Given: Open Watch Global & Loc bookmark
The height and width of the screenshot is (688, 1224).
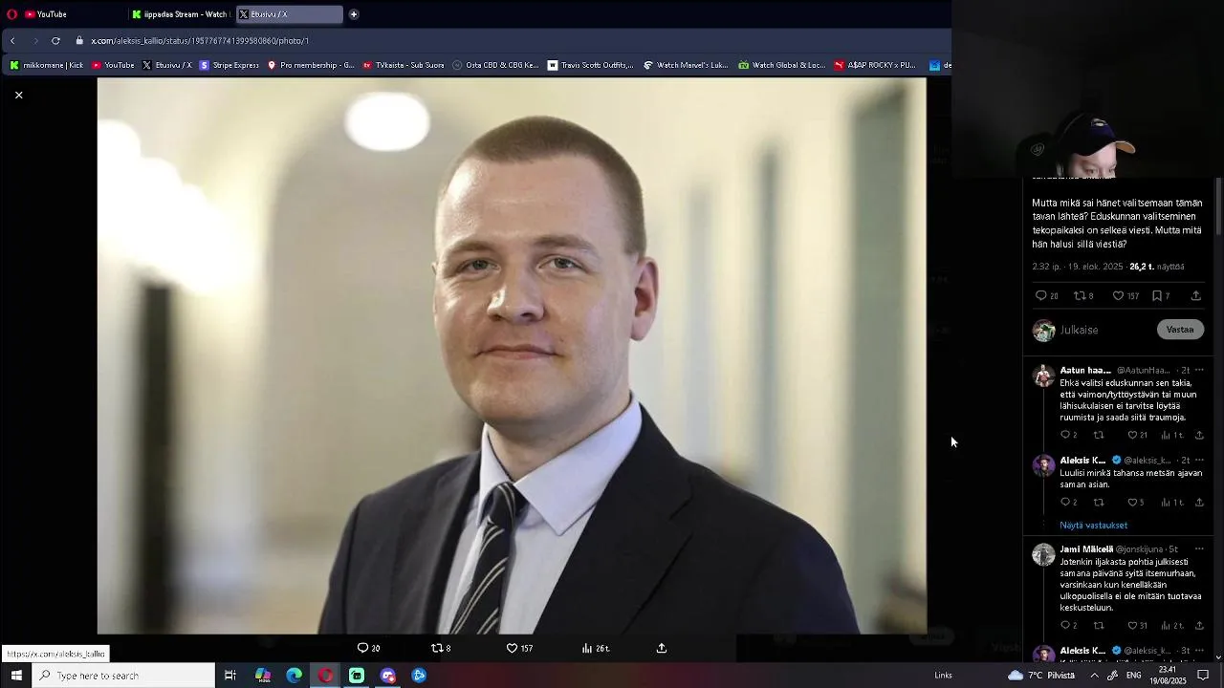Looking at the screenshot, I should [781, 65].
